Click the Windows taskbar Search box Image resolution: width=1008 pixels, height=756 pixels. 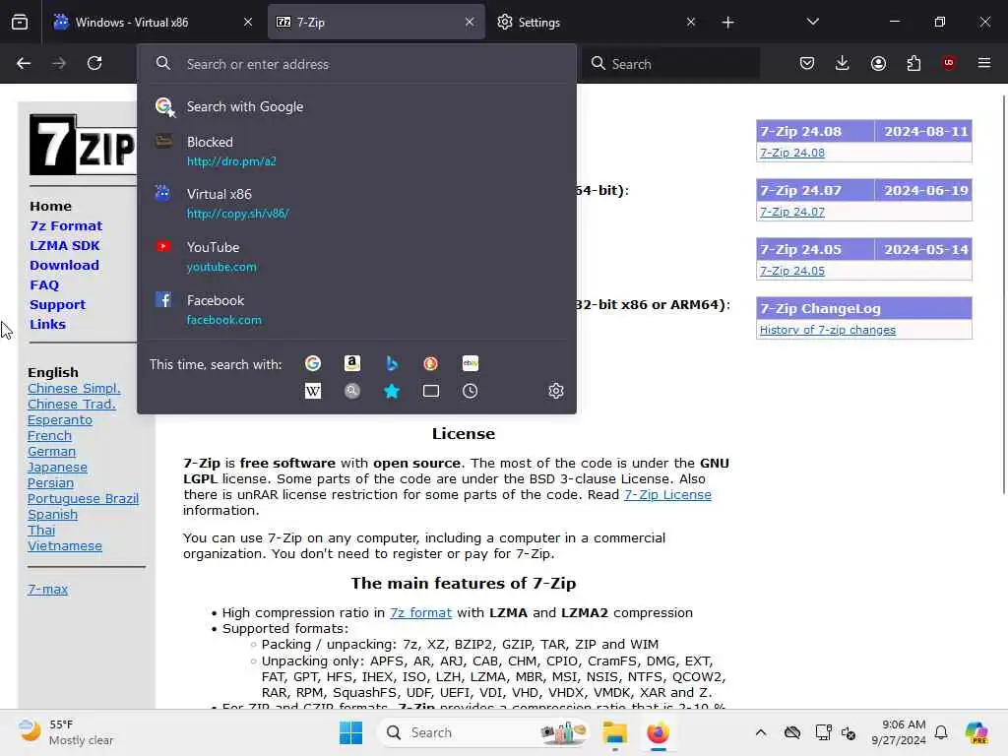[x=484, y=732]
